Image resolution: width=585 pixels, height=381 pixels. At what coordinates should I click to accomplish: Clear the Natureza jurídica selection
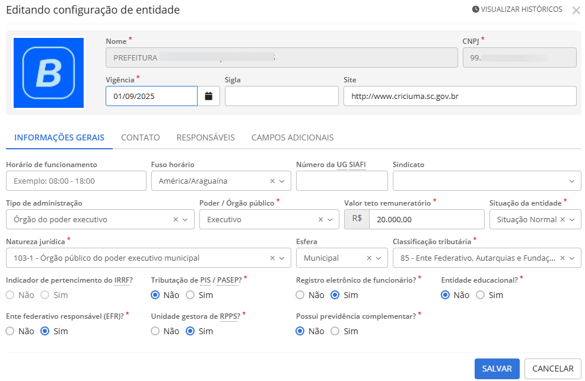[x=272, y=258]
